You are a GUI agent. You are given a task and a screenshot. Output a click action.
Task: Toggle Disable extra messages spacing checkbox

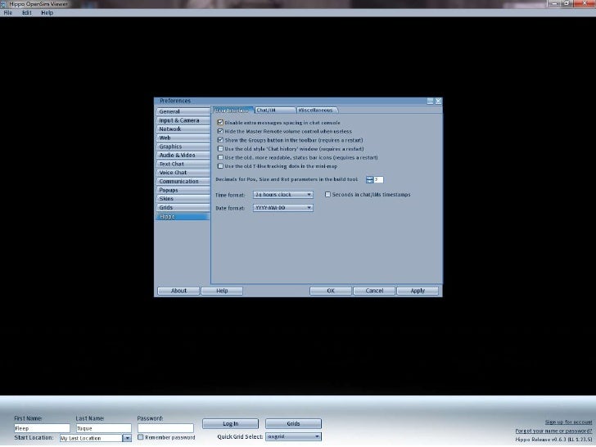pyautogui.click(x=220, y=123)
